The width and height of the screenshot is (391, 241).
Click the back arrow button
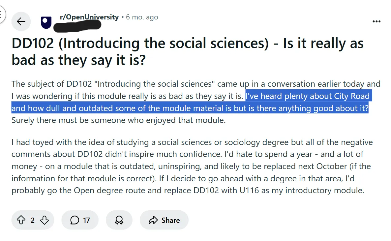click(21, 22)
